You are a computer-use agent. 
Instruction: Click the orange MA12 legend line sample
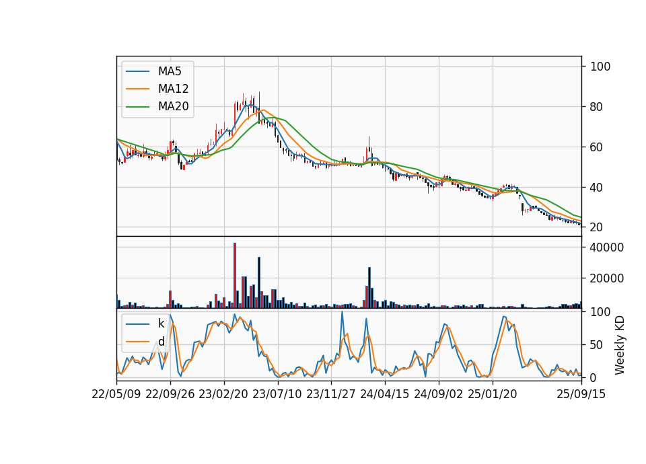137,89
